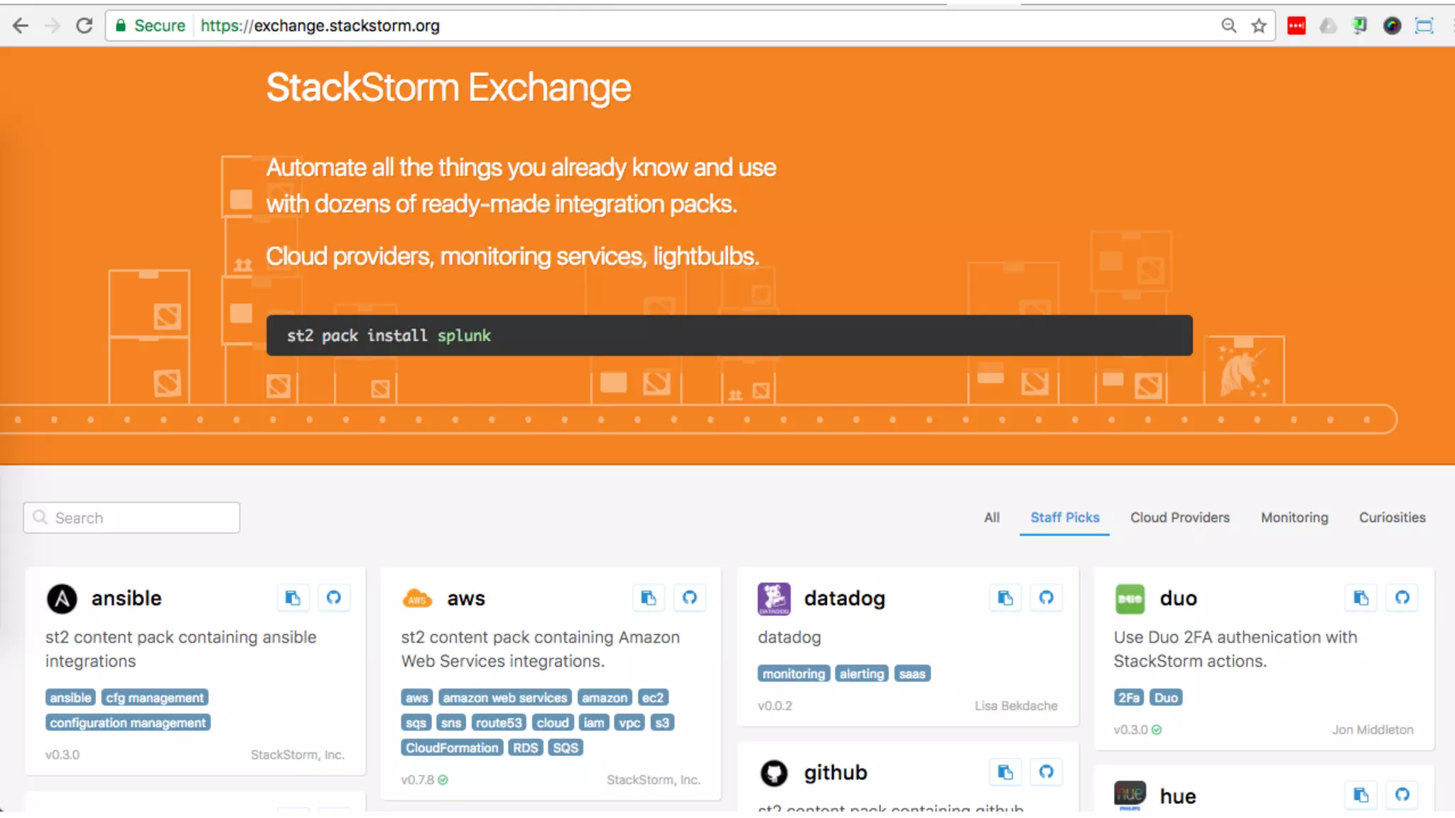This screenshot has width=1455, height=818.
Task: Filter by the 'RDS' tag
Action: [x=526, y=747]
